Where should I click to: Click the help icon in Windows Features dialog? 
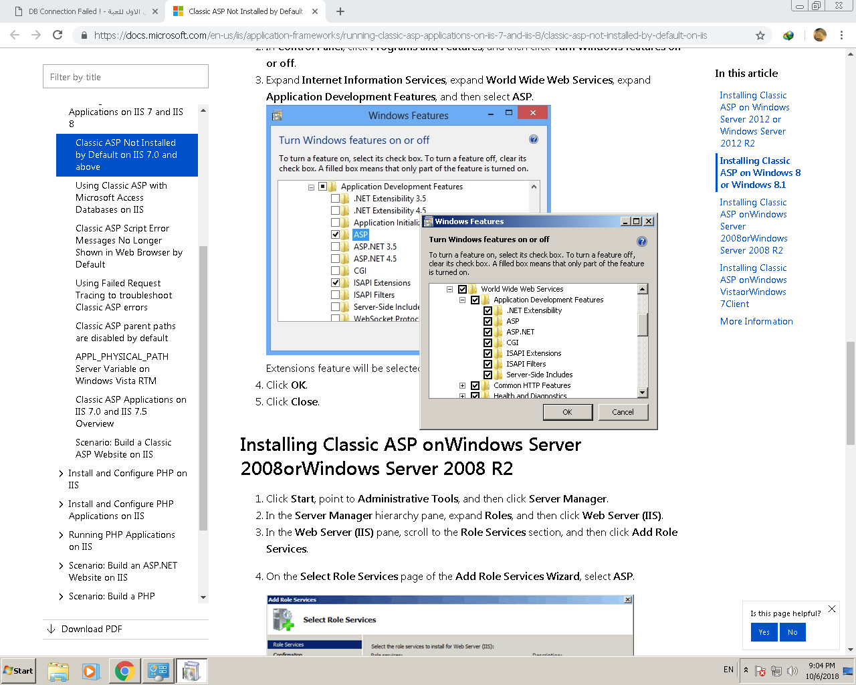tap(641, 241)
